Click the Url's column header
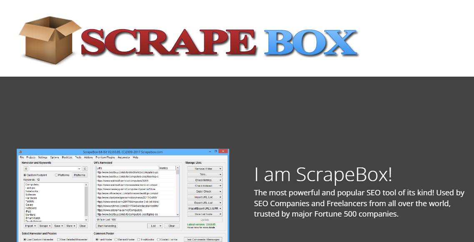This screenshot has height=242, width=474. pos(128,168)
